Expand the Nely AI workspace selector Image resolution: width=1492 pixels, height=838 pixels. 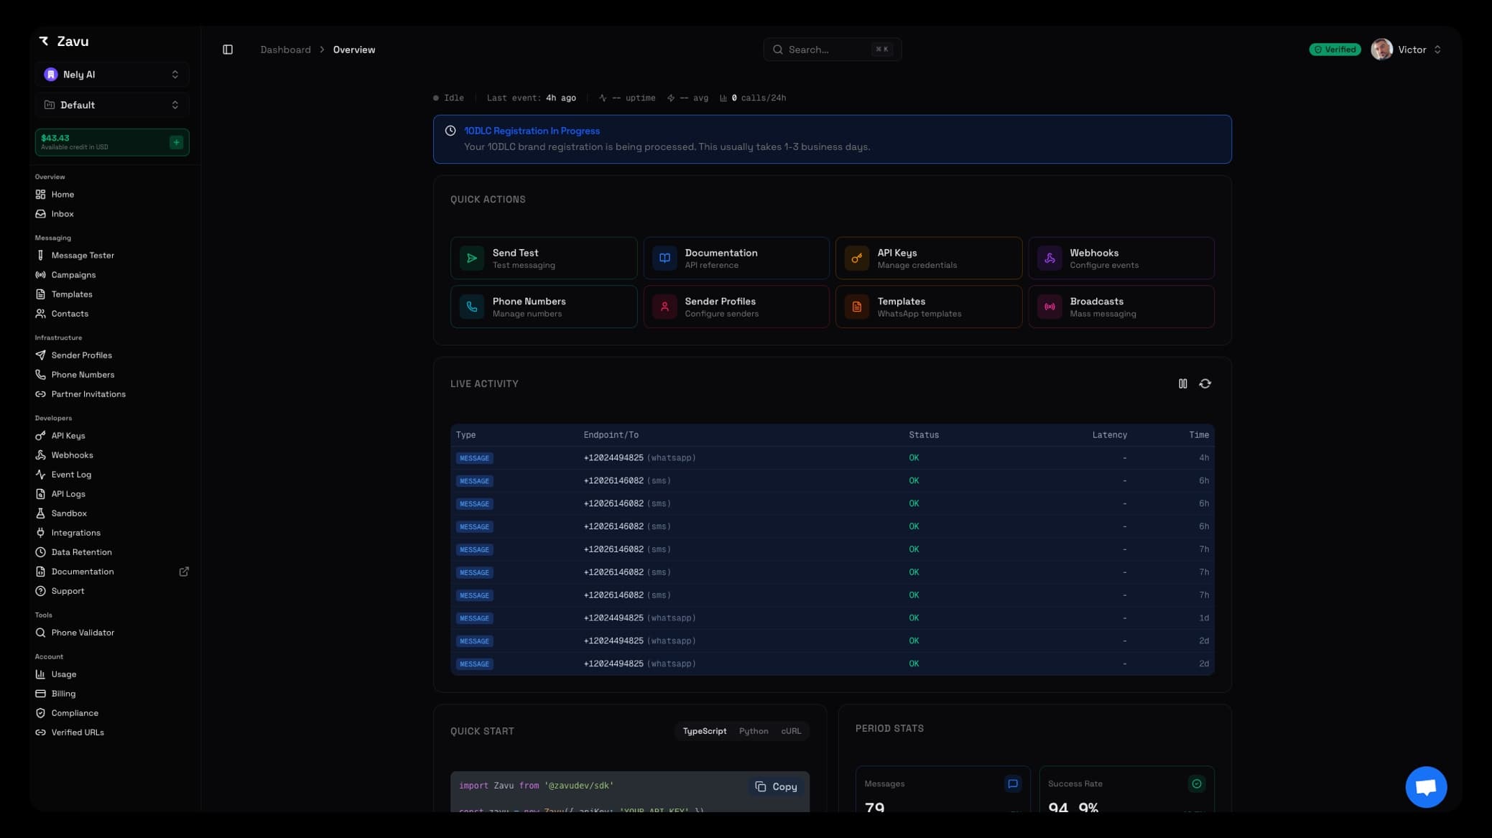tap(112, 75)
